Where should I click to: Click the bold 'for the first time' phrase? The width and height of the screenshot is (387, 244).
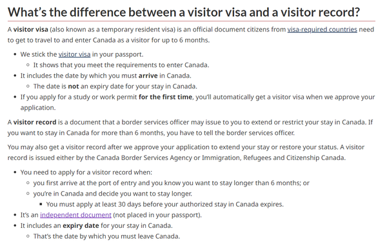click(x=165, y=97)
